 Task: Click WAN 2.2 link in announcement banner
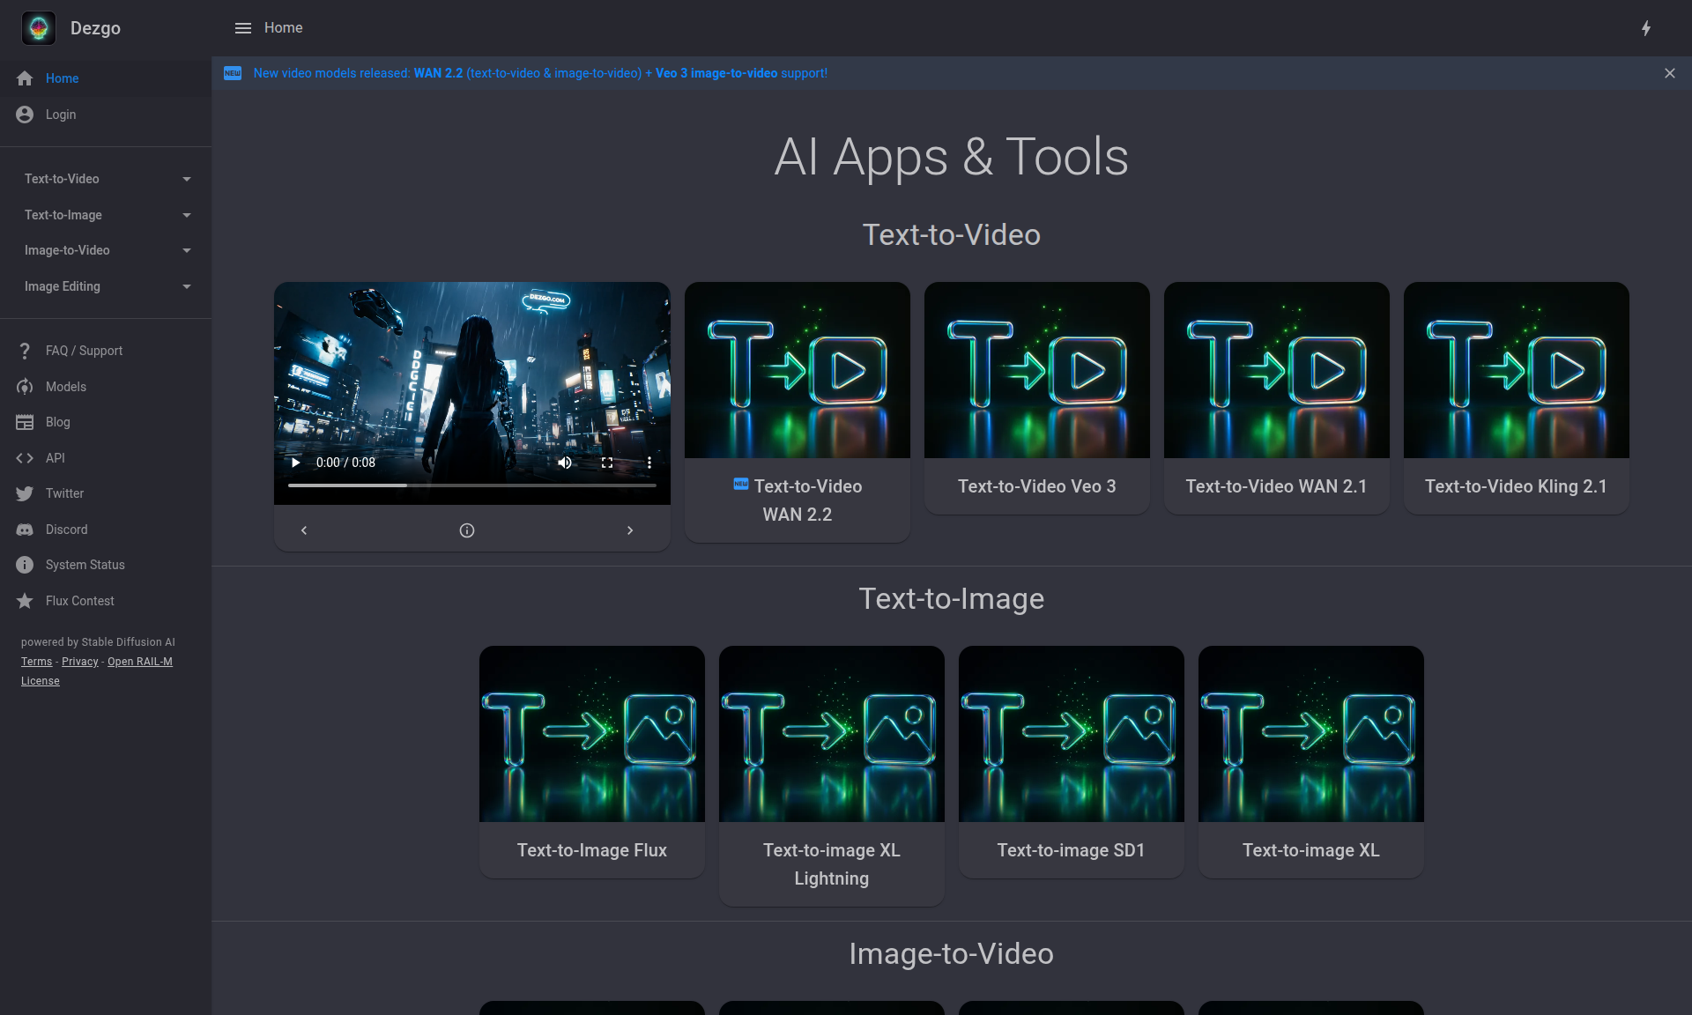tap(438, 73)
